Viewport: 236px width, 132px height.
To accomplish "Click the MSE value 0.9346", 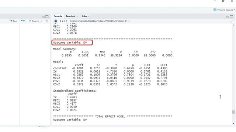I will pyautogui.click(x=100, y=55).
